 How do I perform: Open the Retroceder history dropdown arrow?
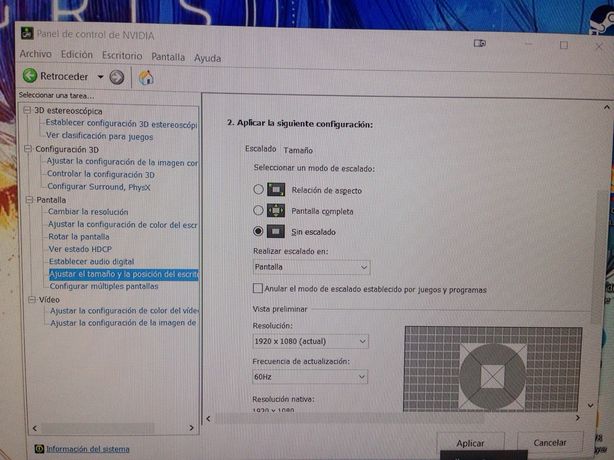click(100, 77)
